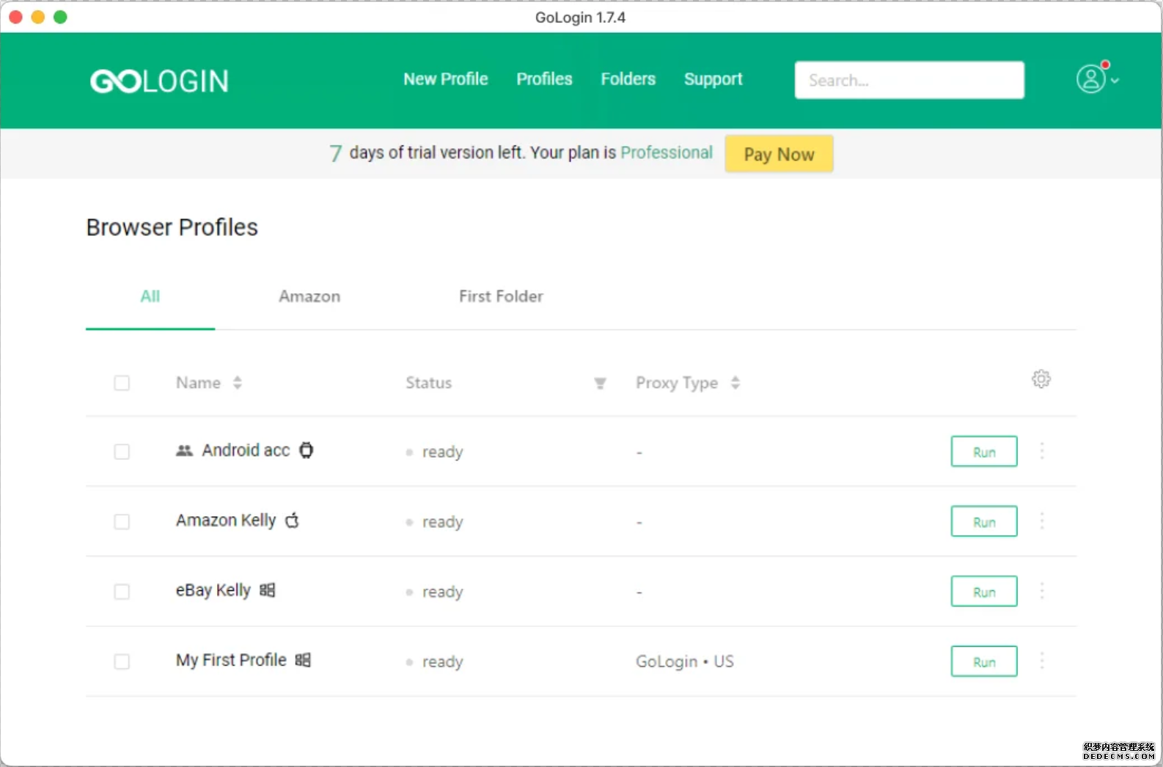1163x767 pixels.
Task: Open the table column settings gear
Action: (x=1041, y=379)
